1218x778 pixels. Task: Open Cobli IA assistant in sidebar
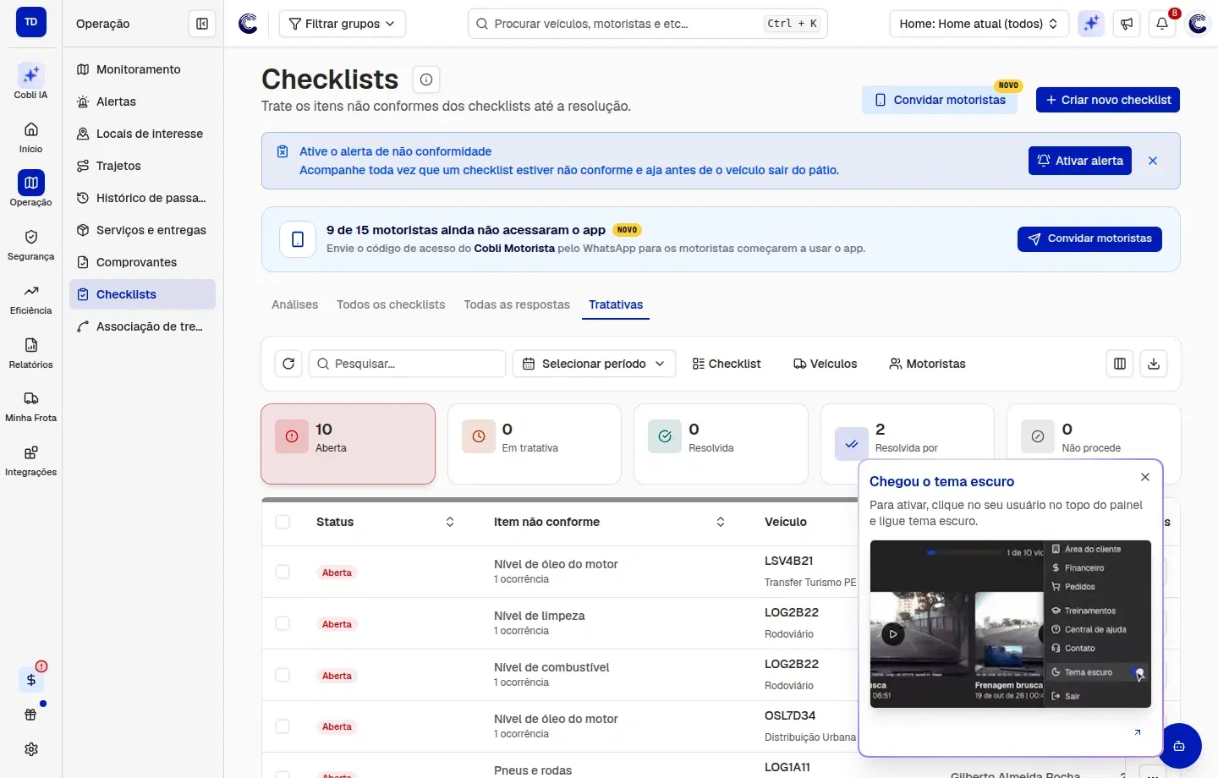[30, 81]
